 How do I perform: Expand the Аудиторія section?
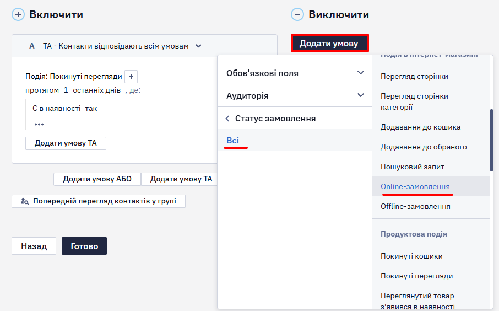(x=294, y=95)
